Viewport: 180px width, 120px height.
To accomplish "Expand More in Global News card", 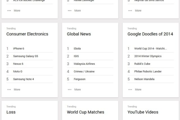I will click(78, 89).
